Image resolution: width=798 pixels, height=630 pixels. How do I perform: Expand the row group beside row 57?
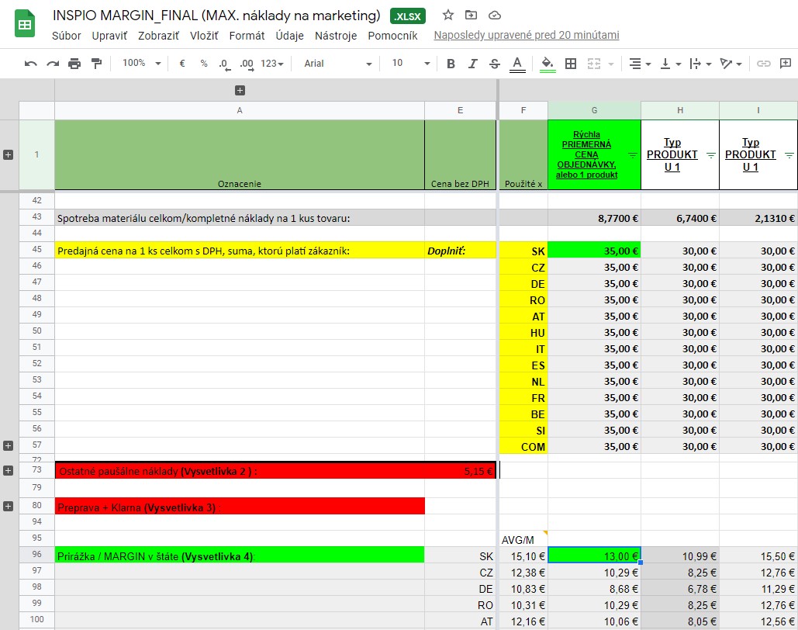[x=8, y=445]
